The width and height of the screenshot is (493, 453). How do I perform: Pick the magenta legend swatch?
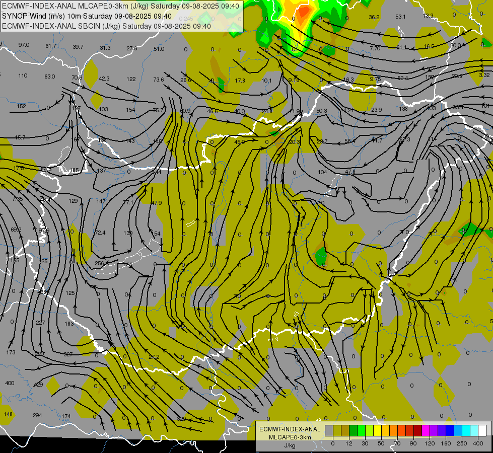[x=426, y=430]
